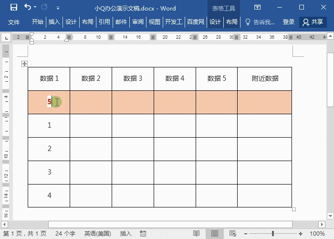Open Table Tools 布局 tab
The width and height of the screenshot is (334, 239).
232,22
